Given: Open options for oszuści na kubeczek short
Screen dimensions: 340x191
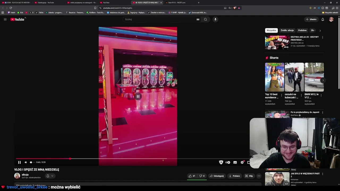Looking at the screenshot, I should [x=301, y=95].
